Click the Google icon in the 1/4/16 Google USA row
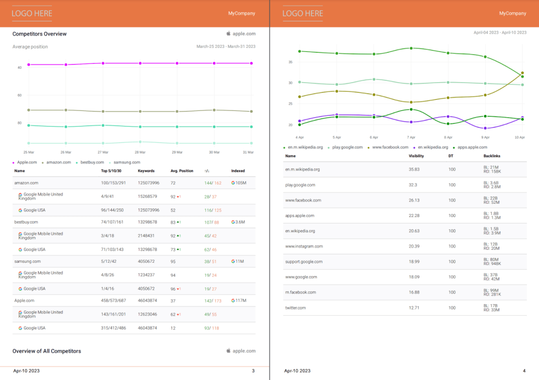 coord(20,289)
